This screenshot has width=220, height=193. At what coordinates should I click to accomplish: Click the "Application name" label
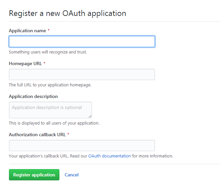(27, 31)
